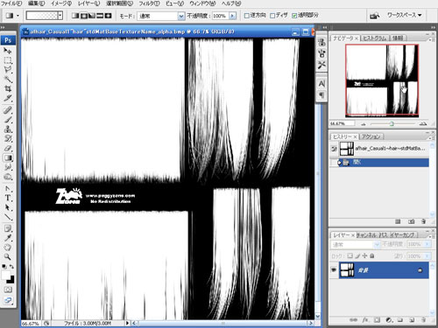Select the Eyedropper tool

click(x=8, y=238)
